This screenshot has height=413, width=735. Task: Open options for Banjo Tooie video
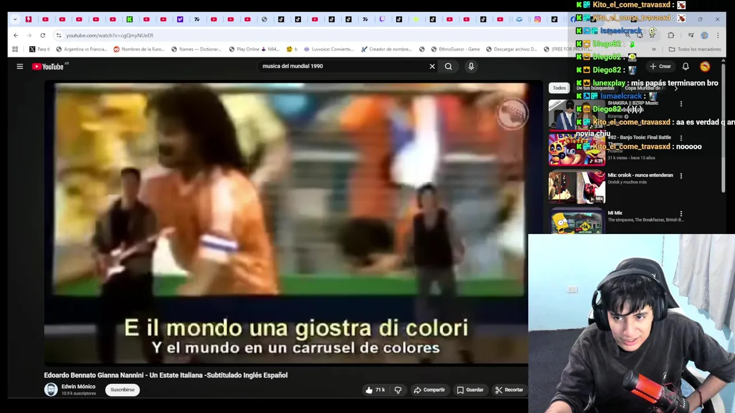(681, 138)
